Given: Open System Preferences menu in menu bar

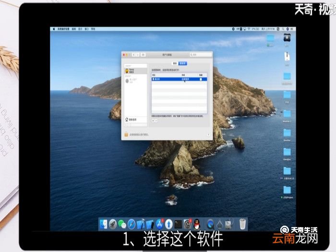Looking at the screenshot, I should coord(63,29).
